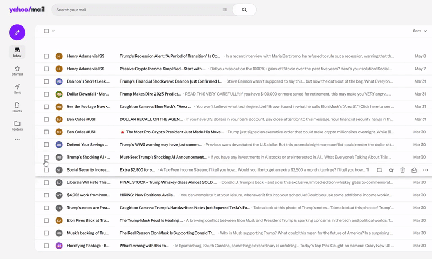Screen dimensions: 432x259
Task: Click avatar of first Henry Adams email
Action: (x=59, y=56)
